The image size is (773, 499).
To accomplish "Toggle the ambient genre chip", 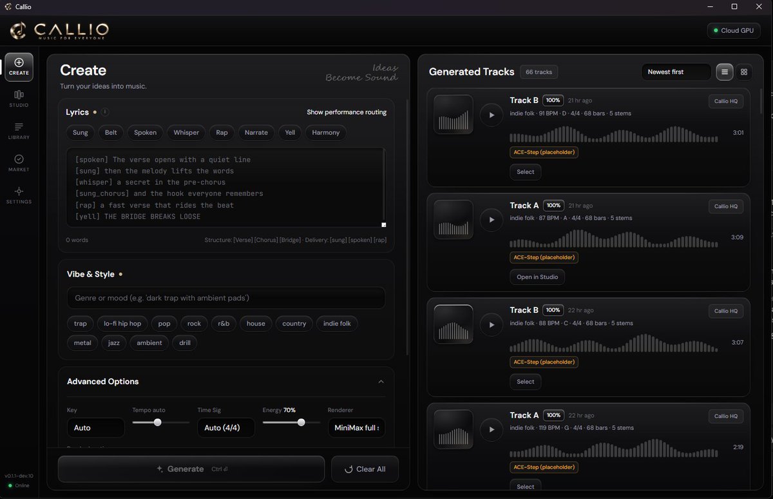I will pyautogui.click(x=149, y=343).
